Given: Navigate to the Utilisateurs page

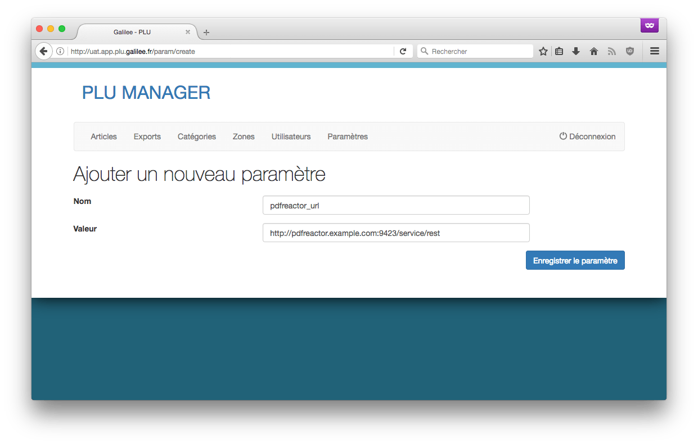Looking at the screenshot, I should [x=291, y=137].
